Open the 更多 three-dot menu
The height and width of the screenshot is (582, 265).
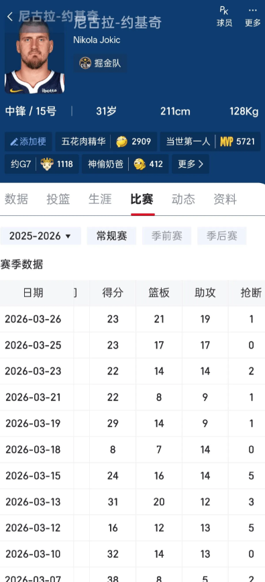pyautogui.click(x=253, y=17)
